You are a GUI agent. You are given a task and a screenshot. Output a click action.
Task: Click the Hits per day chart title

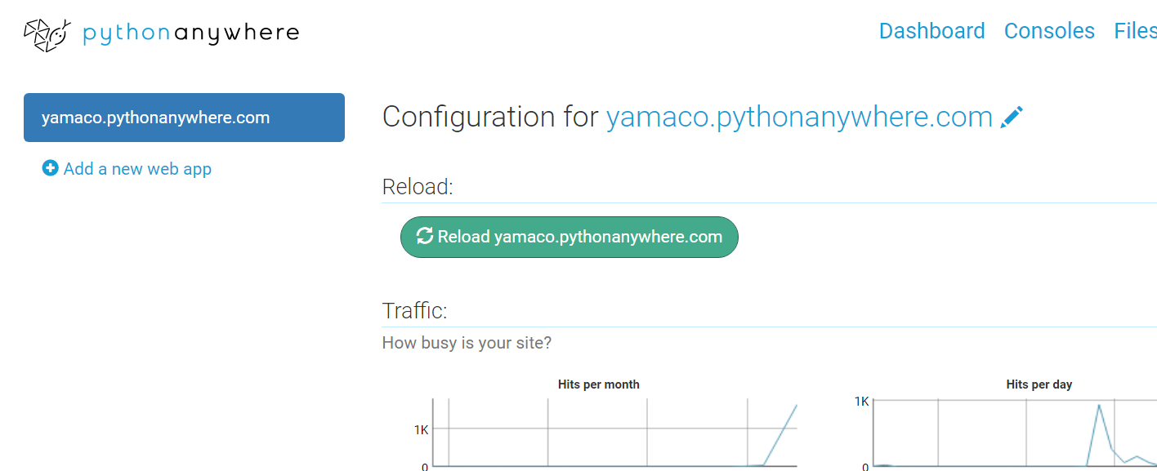pyautogui.click(x=1039, y=384)
